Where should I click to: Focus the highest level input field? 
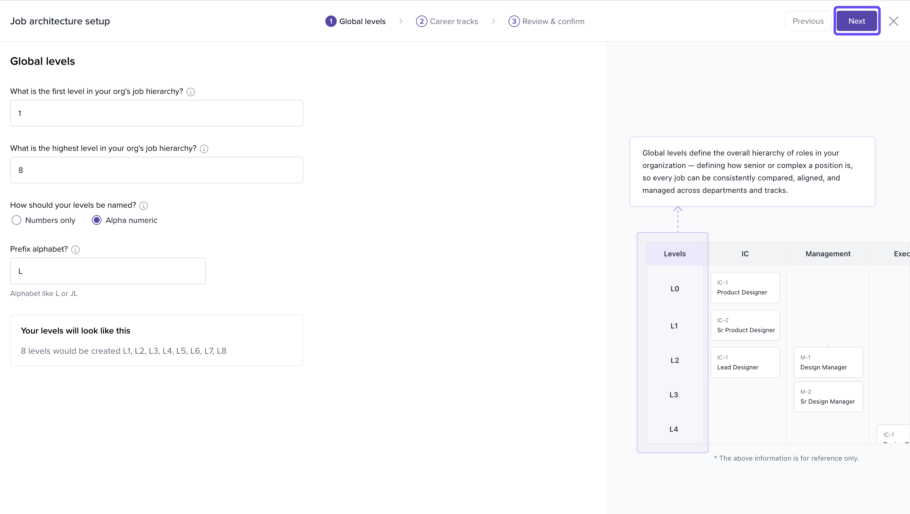tap(156, 170)
